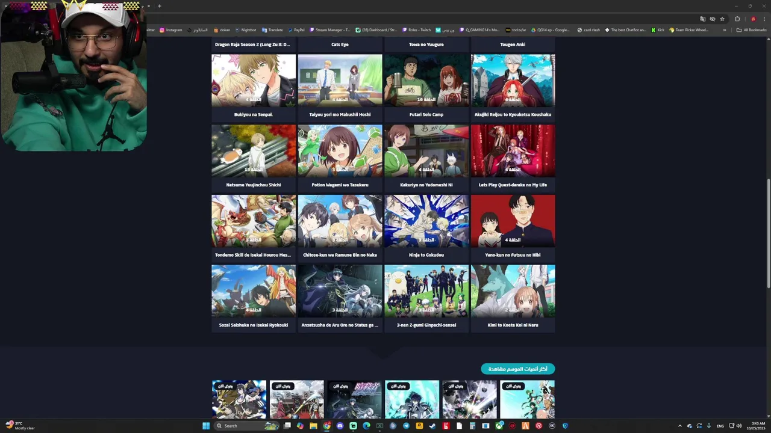Open Calculator from the taskbar
This screenshot has width=771, height=433.
pyautogui.click(x=472, y=426)
